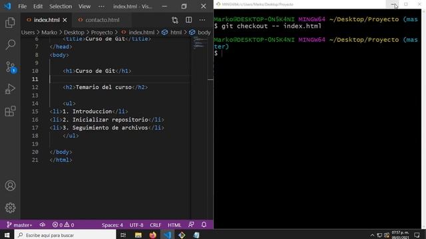This screenshot has height=239, width=426.
Task: Click the '3. Seguimiento de archivos' line
Action: pos(106,127)
